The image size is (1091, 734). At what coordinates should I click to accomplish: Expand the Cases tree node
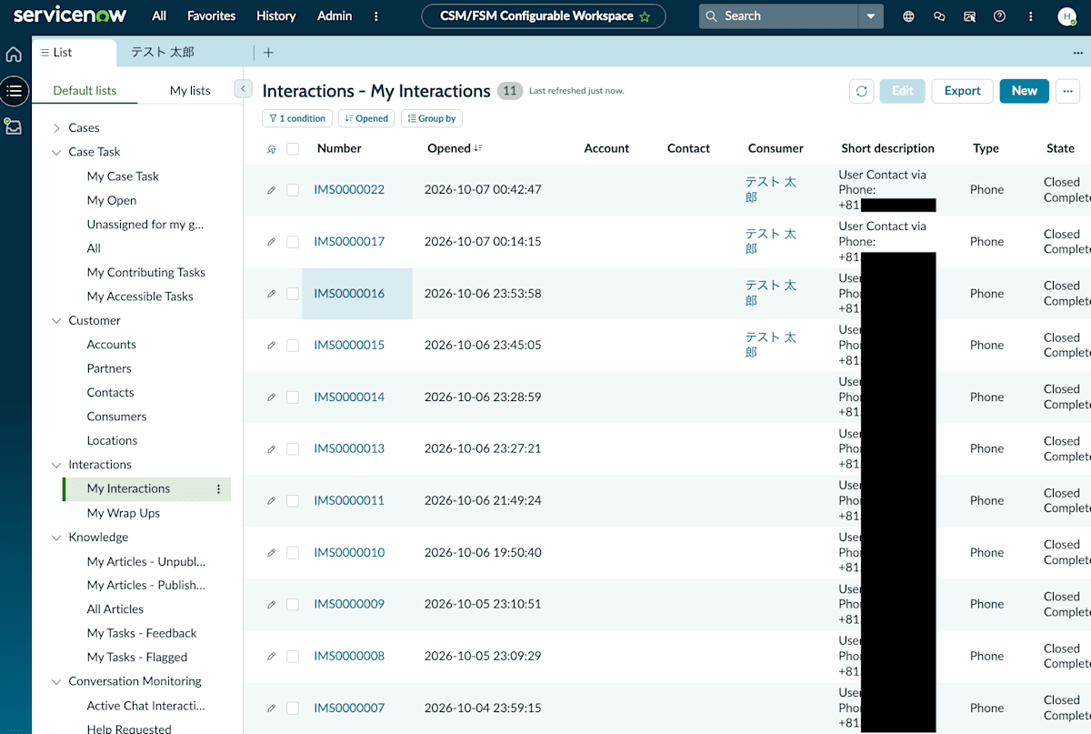[x=56, y=128]
